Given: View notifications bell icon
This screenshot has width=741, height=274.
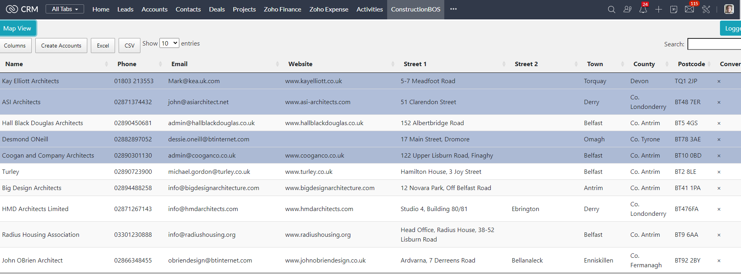Looking at the screenshot, I should 643,9.
